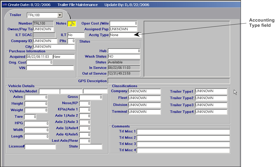Focus the Width field

click(37, 130)
